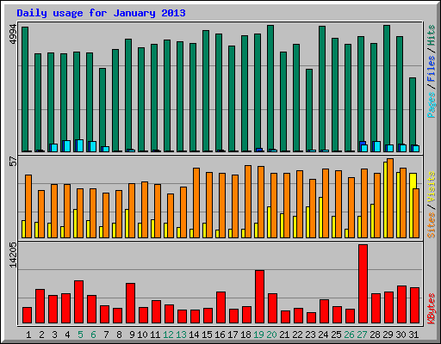Click the day label "28" on the x-axis
This screenshot has width=441, height=344.
click(x=376, y=335)
